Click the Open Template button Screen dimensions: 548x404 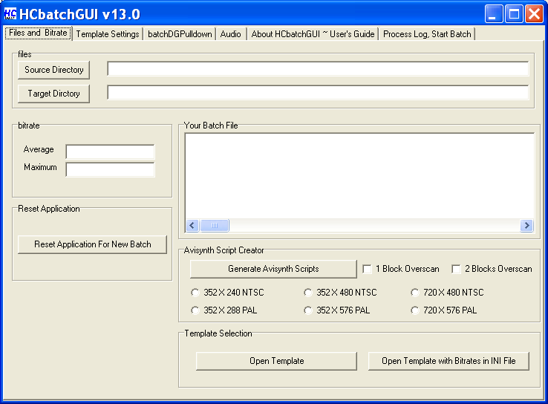(x=276, y=361)
